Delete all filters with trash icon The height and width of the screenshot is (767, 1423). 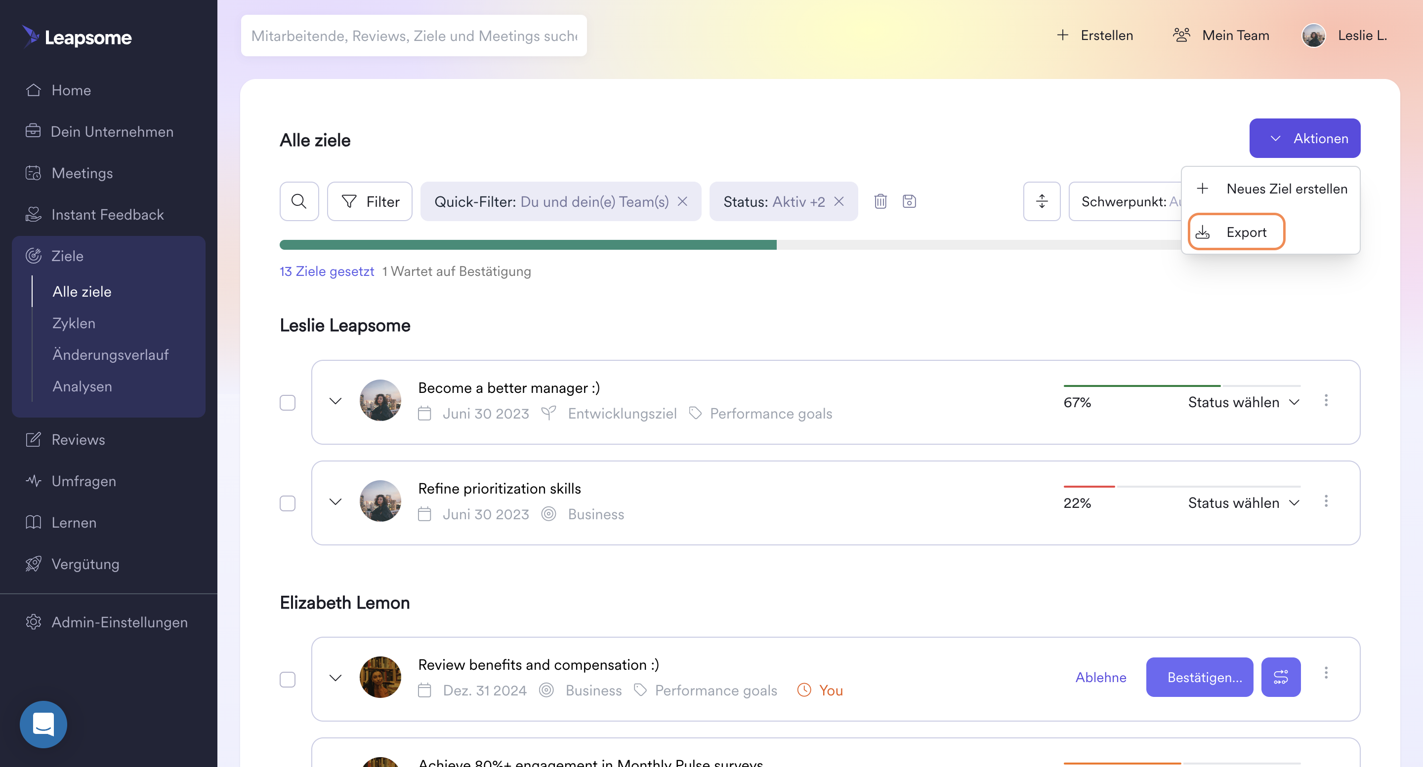pyautogui.click(x=880, y=201)
